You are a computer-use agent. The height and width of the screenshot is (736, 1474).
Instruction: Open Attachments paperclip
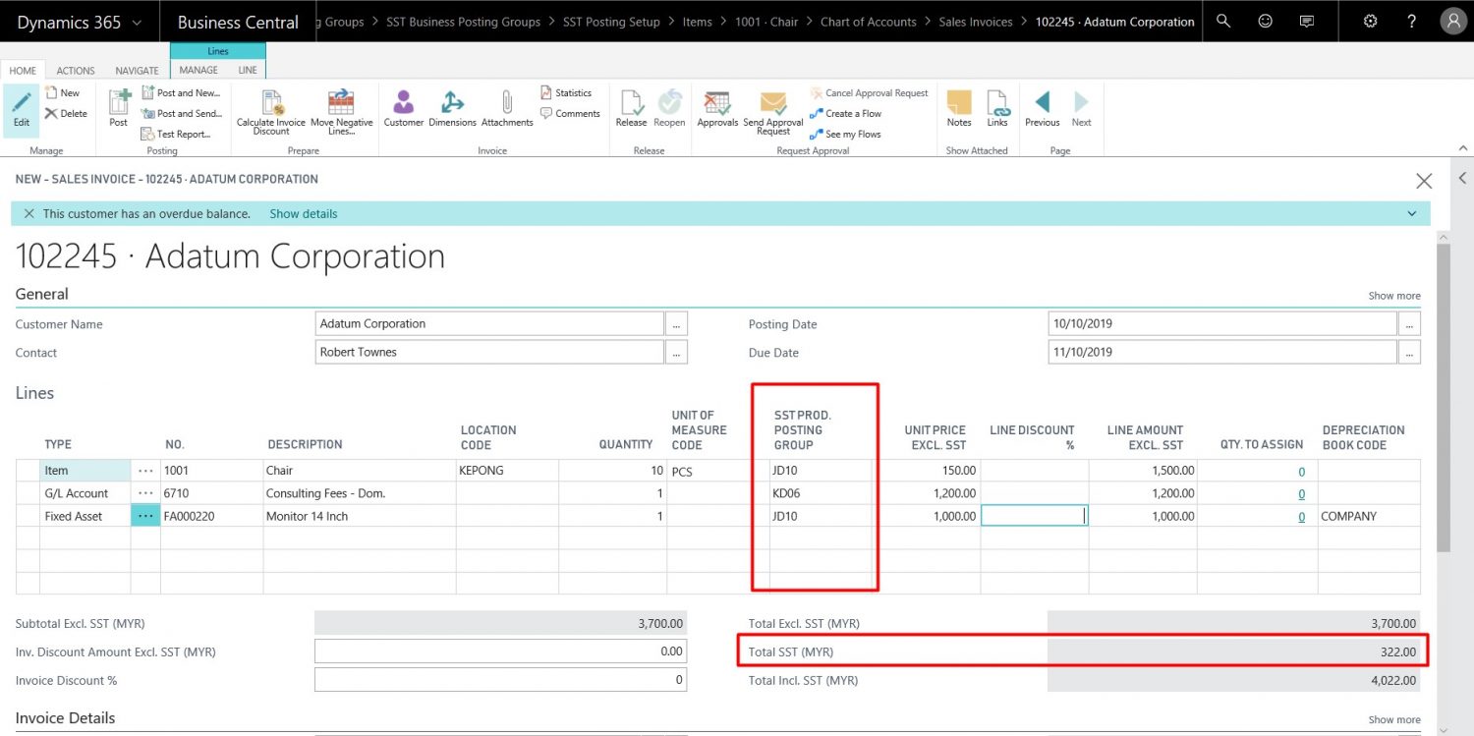pyautogui.click(x=507, y=102)
